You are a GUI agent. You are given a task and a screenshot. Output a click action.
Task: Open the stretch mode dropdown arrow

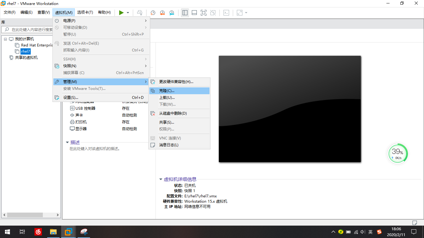point(246,13)
